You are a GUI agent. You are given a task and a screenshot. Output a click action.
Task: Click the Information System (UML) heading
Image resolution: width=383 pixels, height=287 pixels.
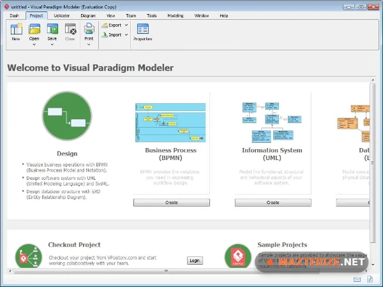pyautogui.click(x=272, y=154)
